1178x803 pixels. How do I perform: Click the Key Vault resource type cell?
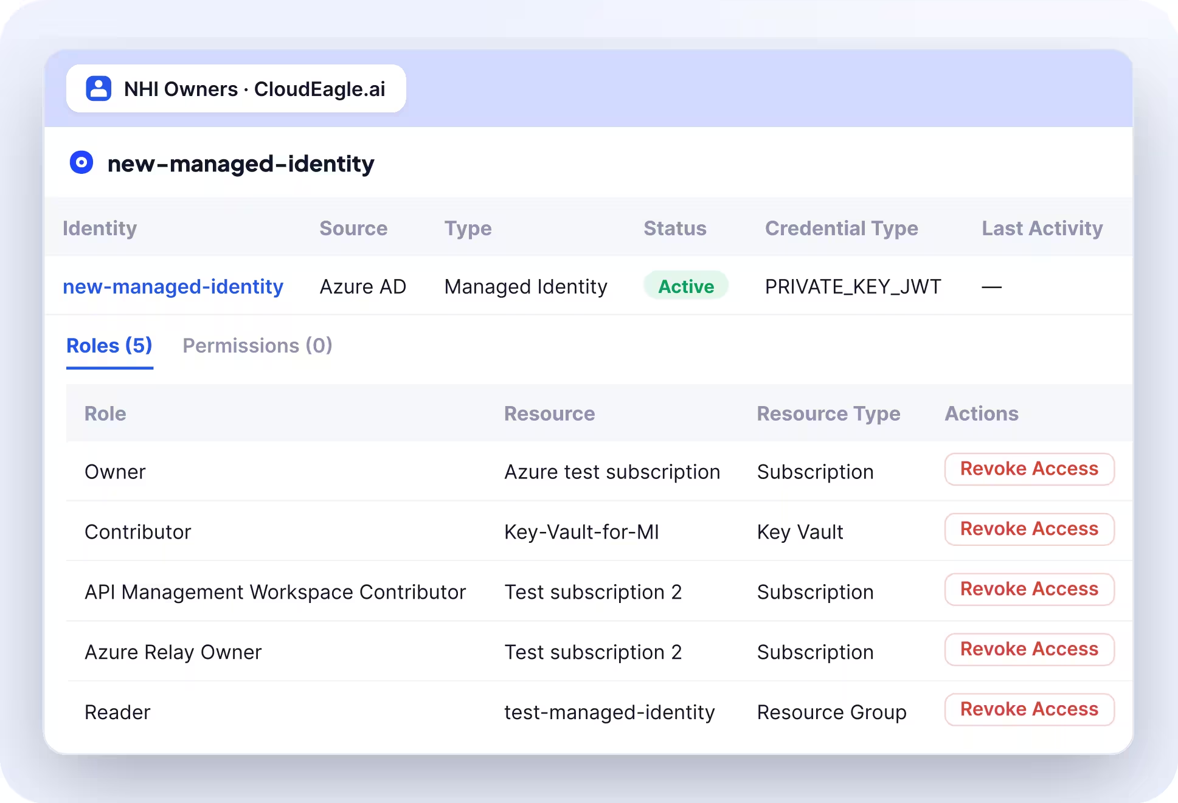pyautogui.click(x=800, y=532)
